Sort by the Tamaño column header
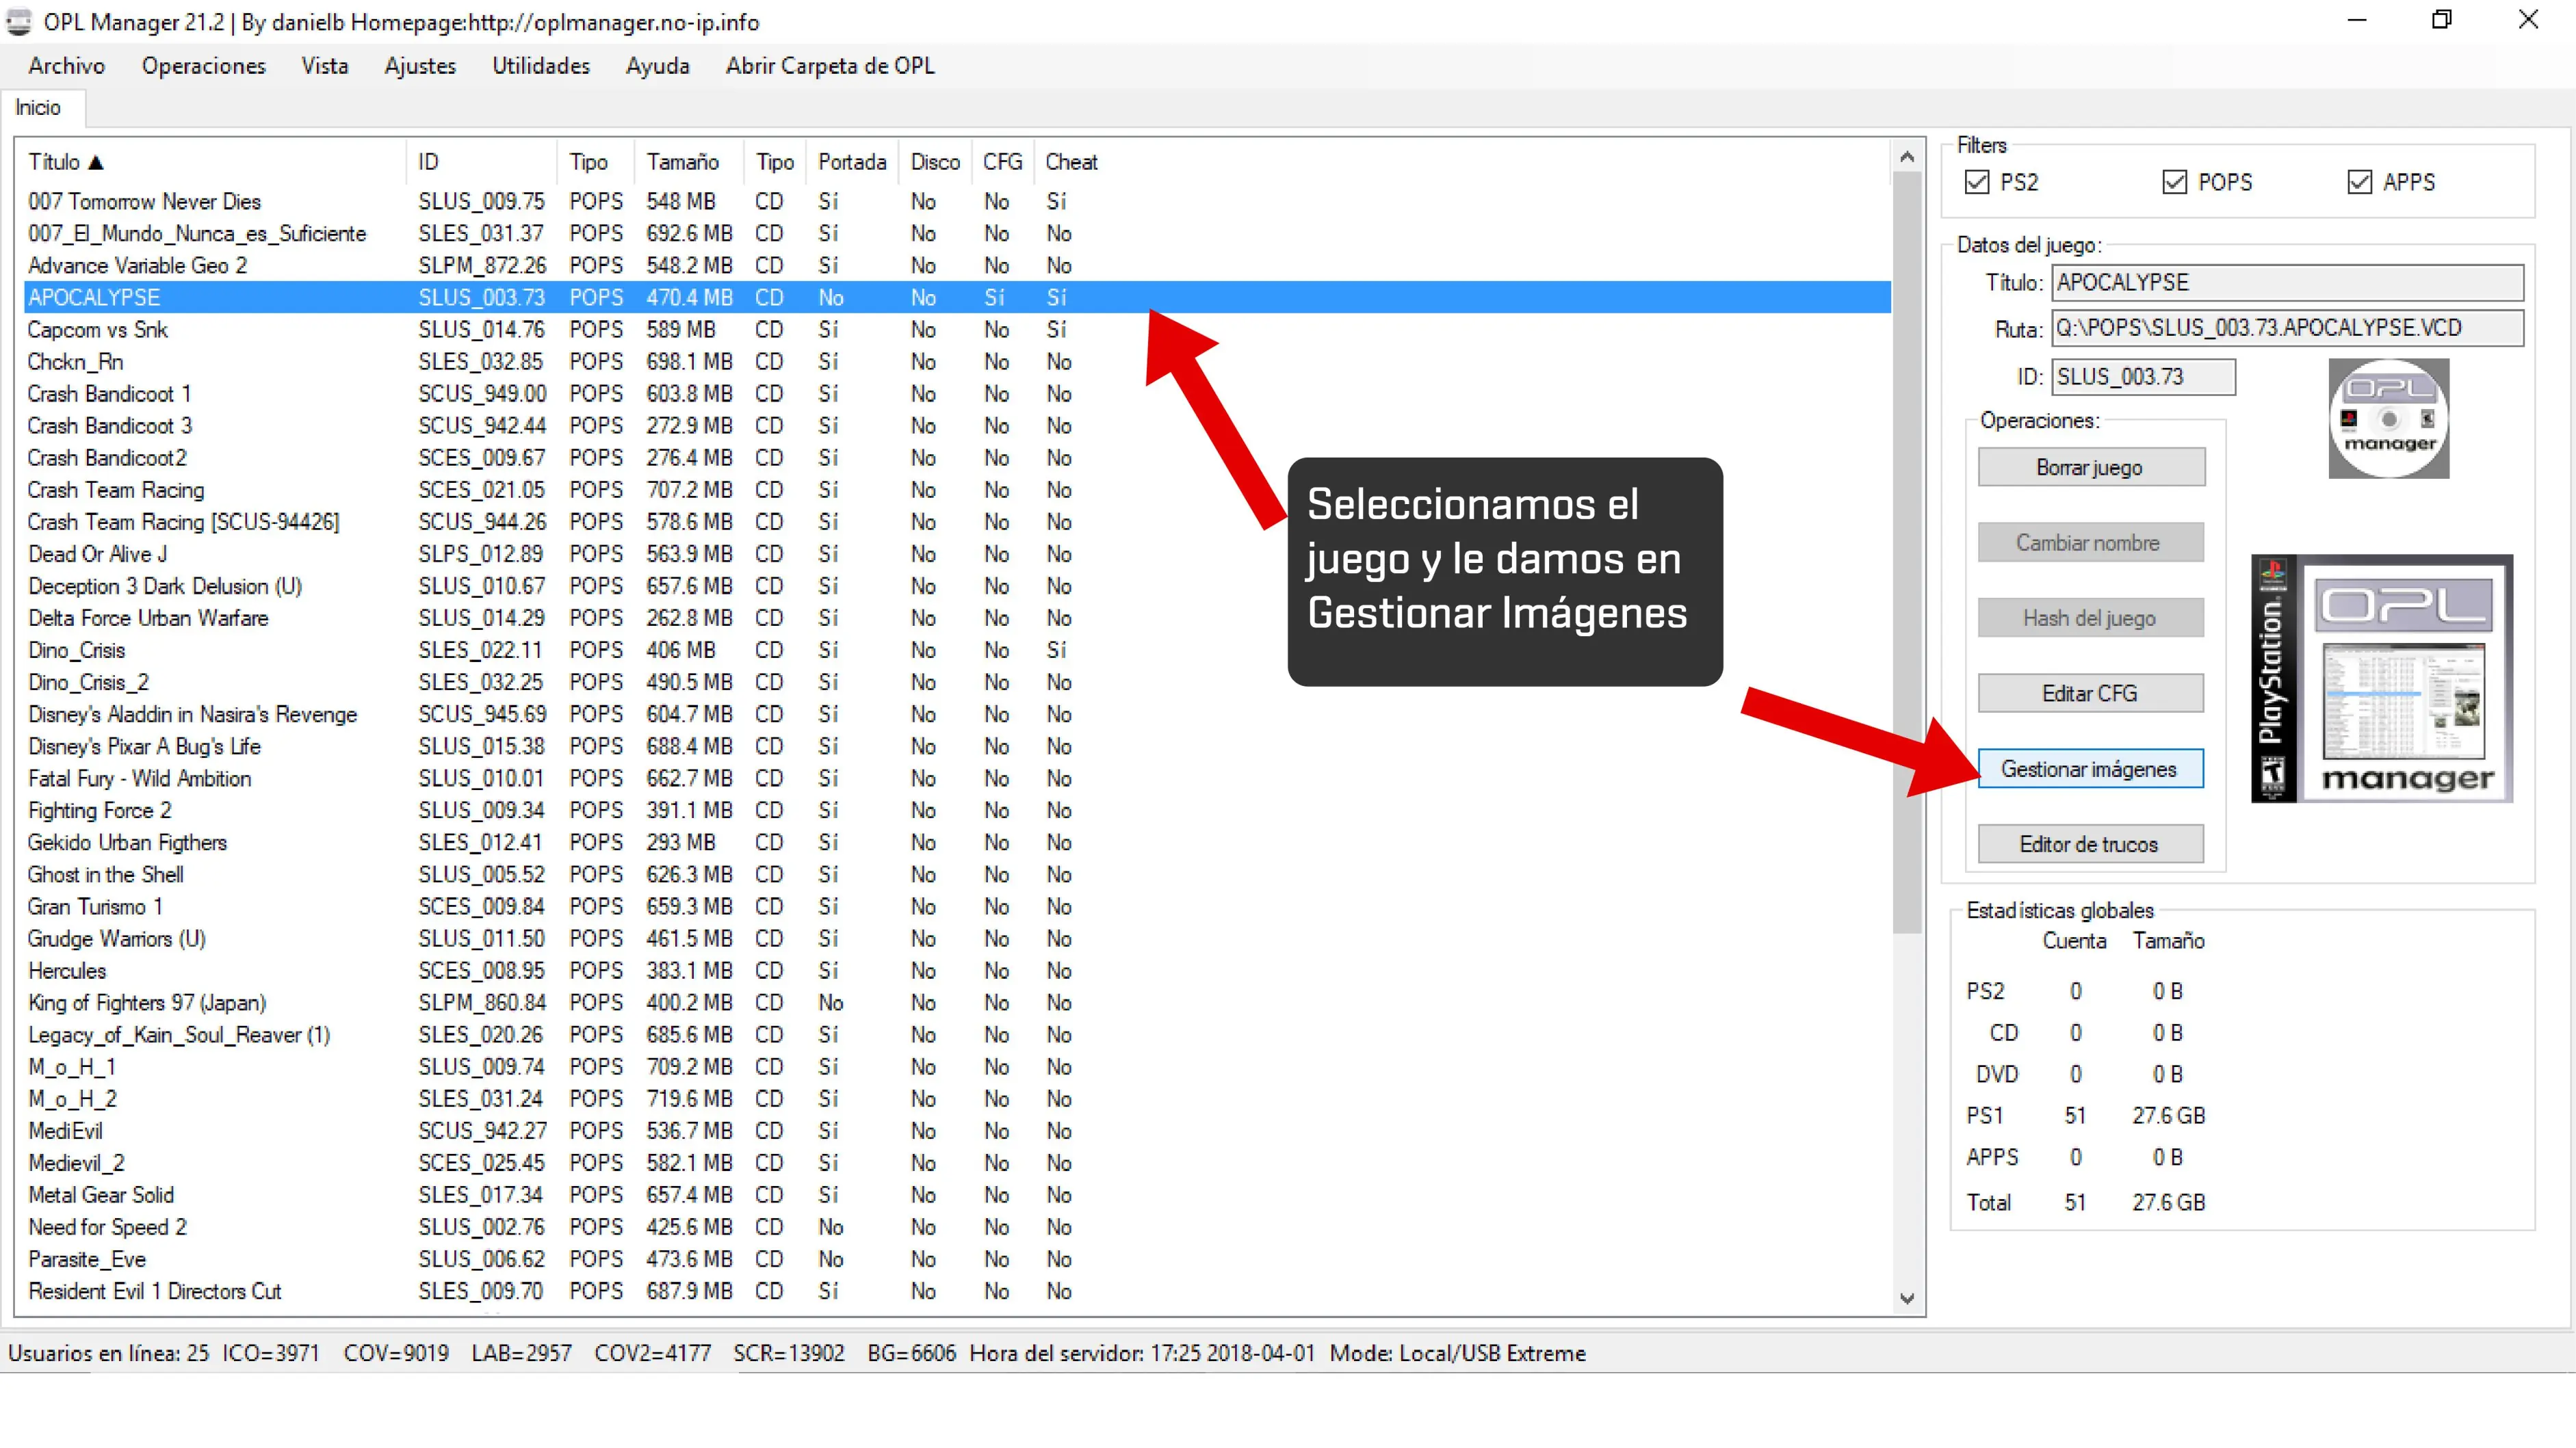Viewport: 2576px width, 1448px height. click(689, 162)
